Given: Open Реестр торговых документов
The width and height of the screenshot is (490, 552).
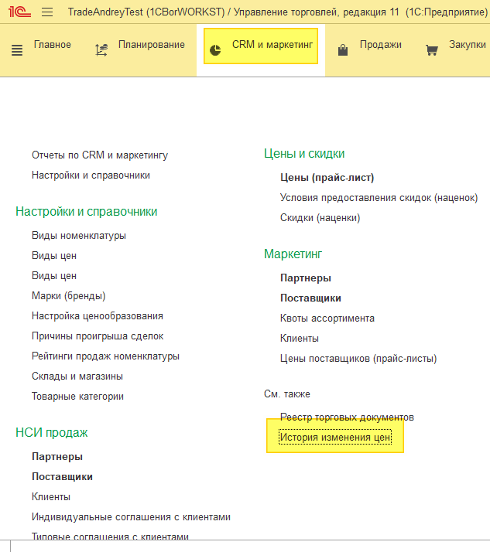Looking at the screenshot, I should (x=347, y=417).
